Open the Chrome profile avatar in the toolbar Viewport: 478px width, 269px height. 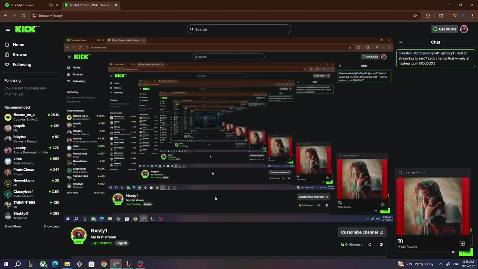463,16
